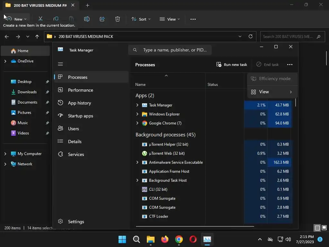Expand OneDrive in navigation pane
Screen dimensions: 329x247
click(x=5, y=61)
